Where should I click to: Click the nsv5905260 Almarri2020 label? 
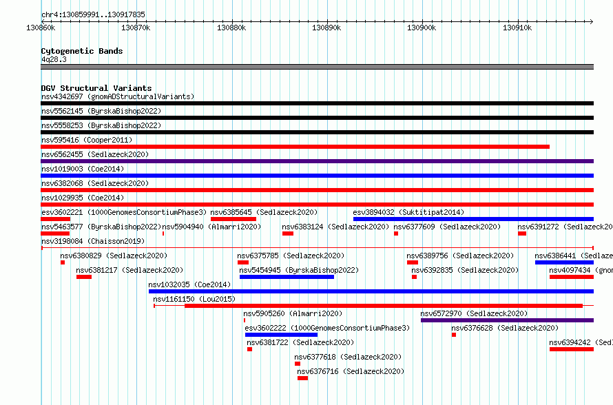[293, 313]
